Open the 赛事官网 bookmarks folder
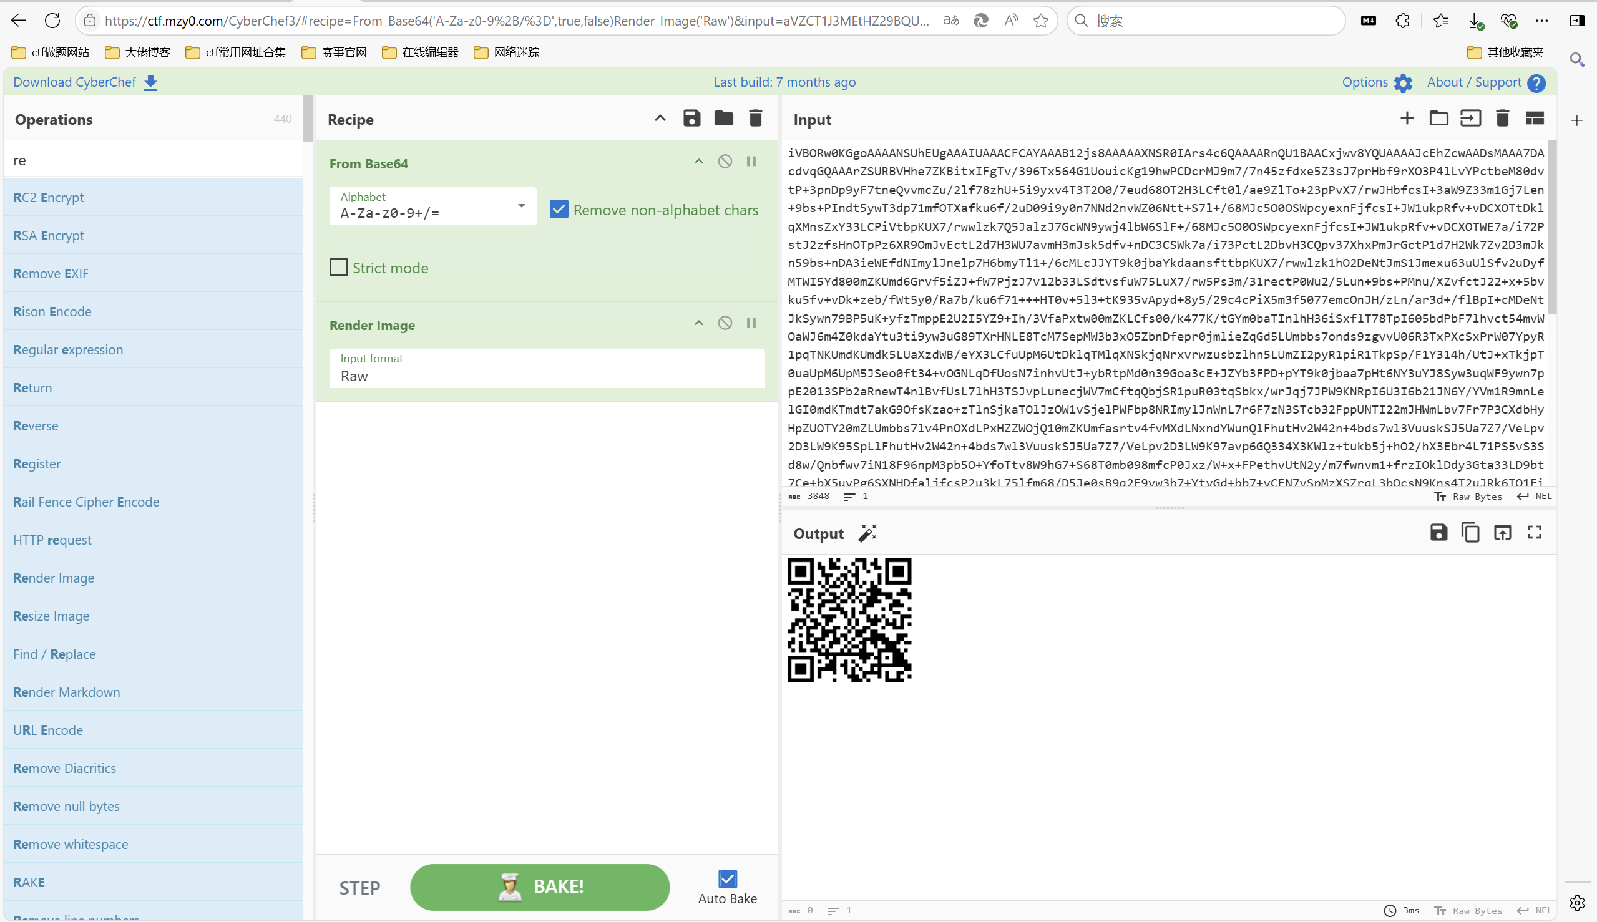The height and width of the screenshot is (922, 1597). pos(335,52)
